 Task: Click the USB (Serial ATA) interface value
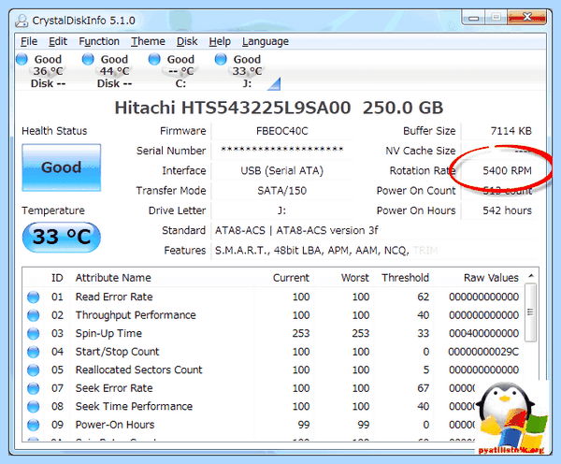tap(282, 171)
